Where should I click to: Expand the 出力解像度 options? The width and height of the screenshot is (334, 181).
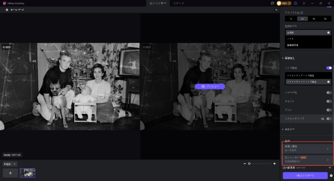point(330,168)
